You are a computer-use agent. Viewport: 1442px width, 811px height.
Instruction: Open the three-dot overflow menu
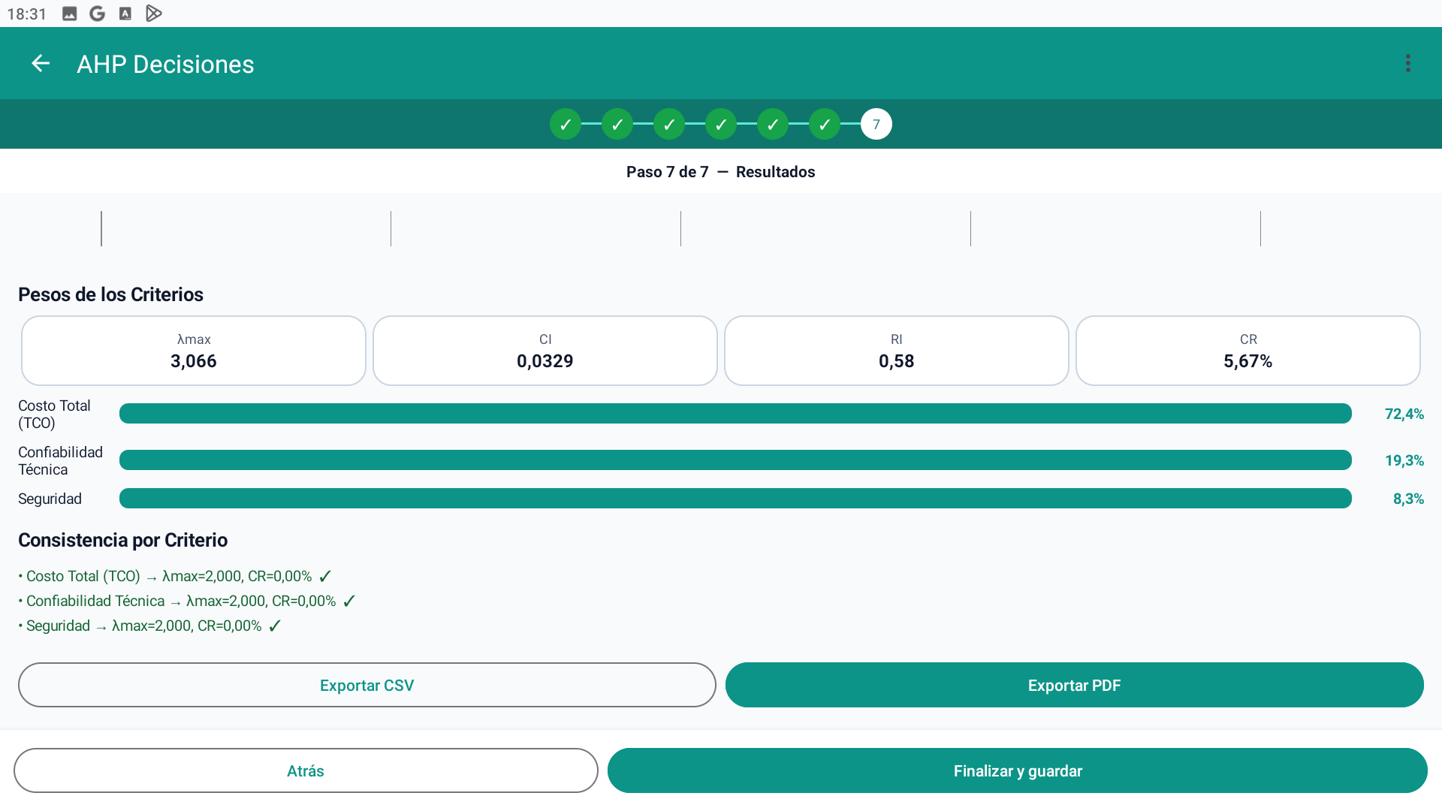1408,64
